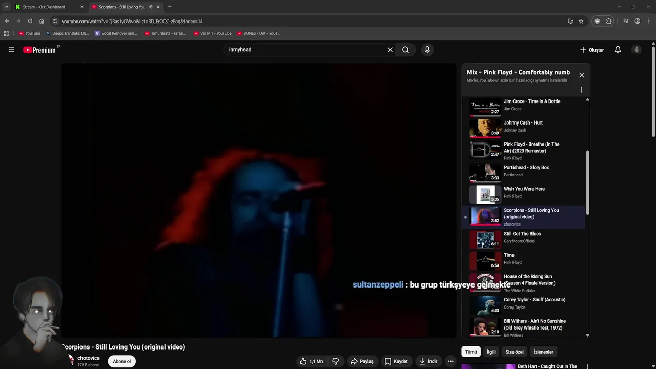
Task: Play Still Got The Blues
Action: 523,238
